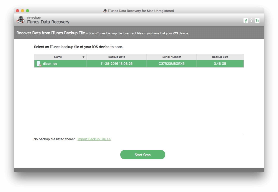
Task: Click backup date 11-28-2016 18:08:26
Action: (116, 64)
